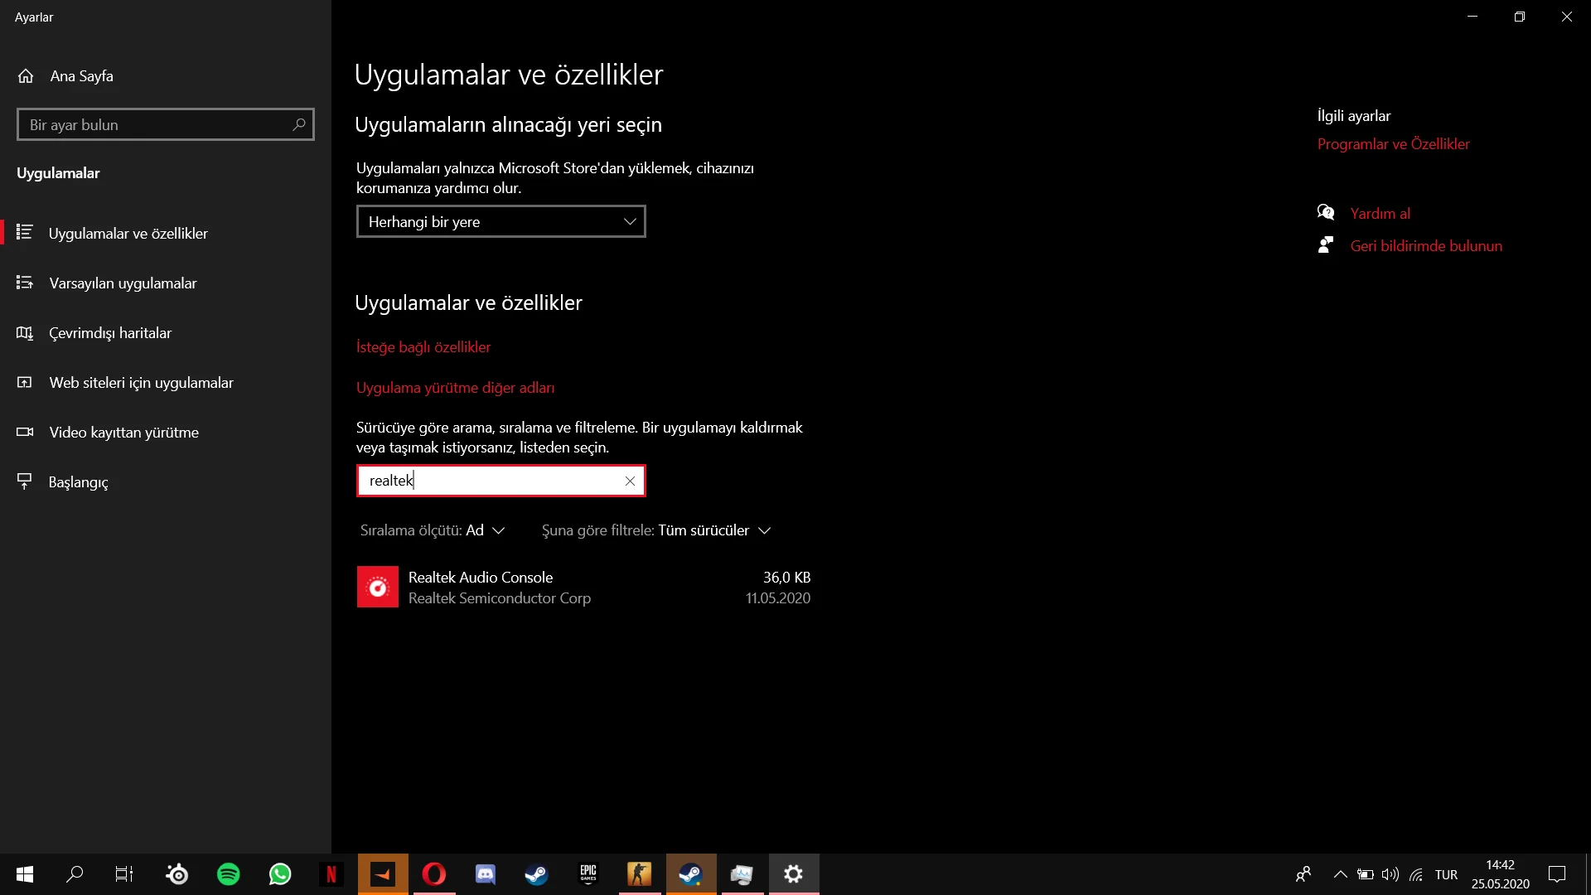This screenshot has width=1591, height=895.
Task: Open WhatsApp from the taskbar
Action: tap(280, 874)
